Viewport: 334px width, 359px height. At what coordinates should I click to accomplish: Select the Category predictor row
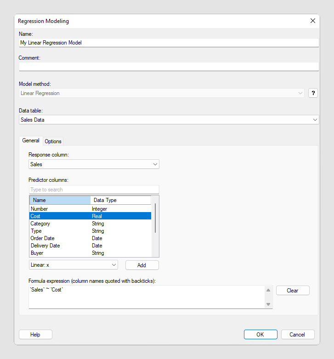tap(90, 224)
